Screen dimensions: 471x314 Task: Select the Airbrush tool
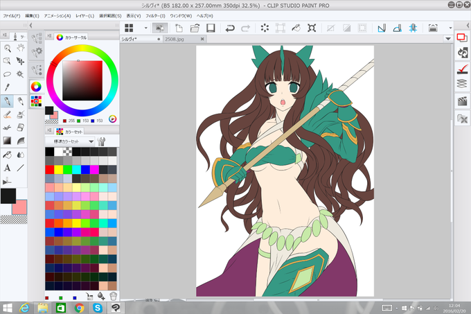20,114
